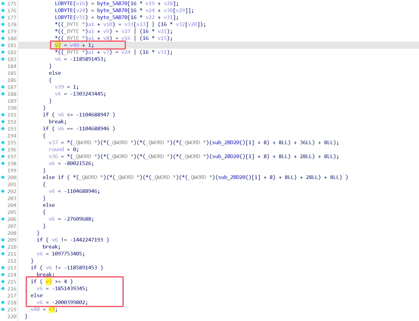
Task: Toggle breakpoint dot on line 195
Action: pos(3,143)
